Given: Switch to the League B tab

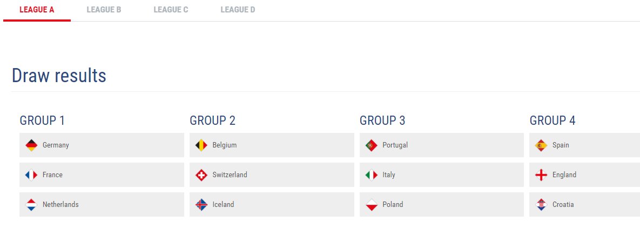Looking at the screenshot, I should [x=104, y=10].
